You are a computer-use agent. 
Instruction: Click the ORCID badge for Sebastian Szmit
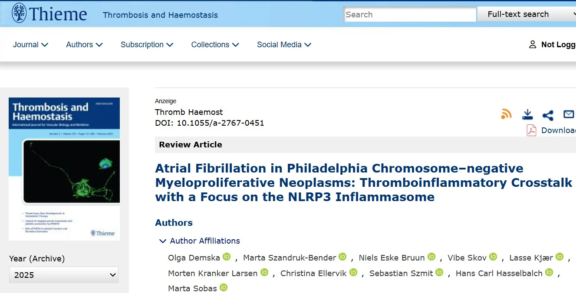(439, 272)
